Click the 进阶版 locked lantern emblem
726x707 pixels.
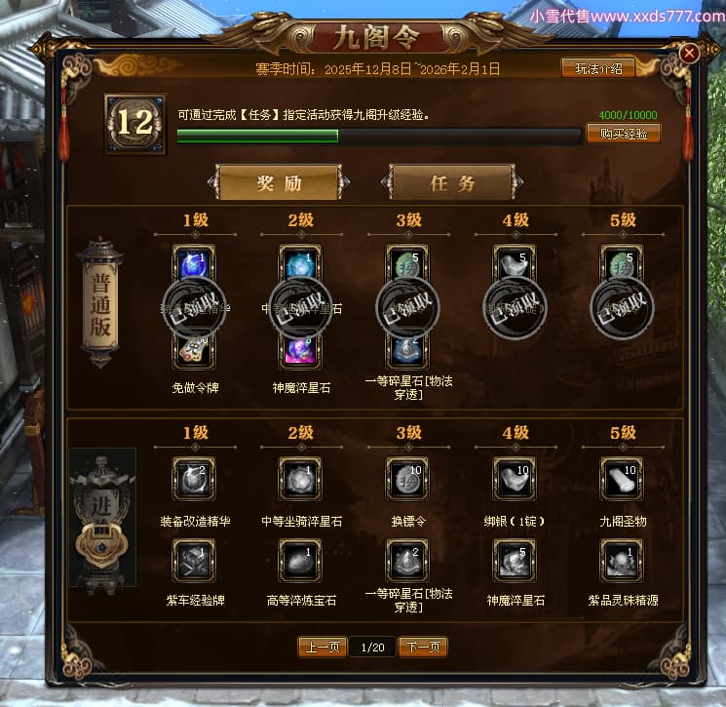coord(102,517)
